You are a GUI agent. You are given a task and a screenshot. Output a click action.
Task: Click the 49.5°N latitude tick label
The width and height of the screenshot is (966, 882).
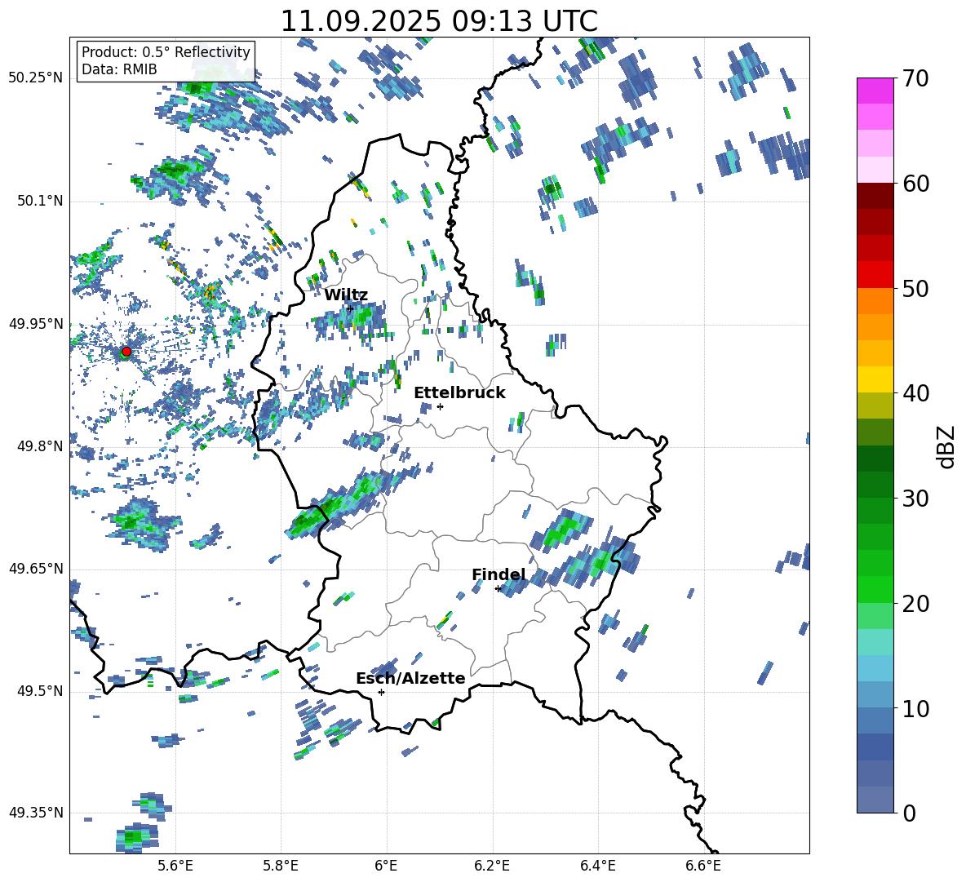(x=39, y=690)
